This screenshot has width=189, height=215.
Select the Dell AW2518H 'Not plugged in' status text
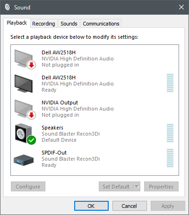coord(60,65)
